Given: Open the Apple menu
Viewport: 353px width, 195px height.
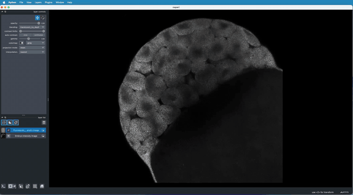Looking at the screenshot, I should pos(4,2).
